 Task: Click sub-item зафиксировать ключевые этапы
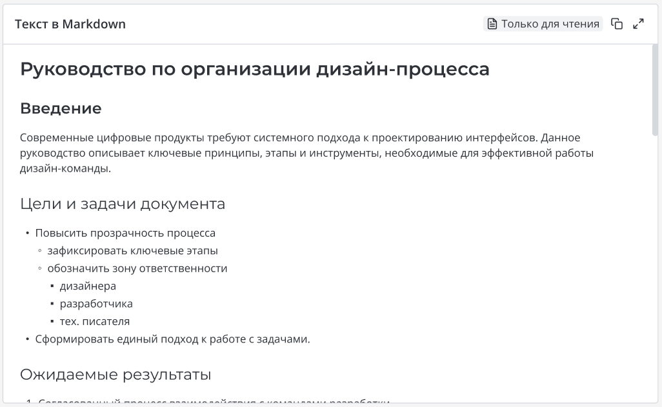[132, 250]
